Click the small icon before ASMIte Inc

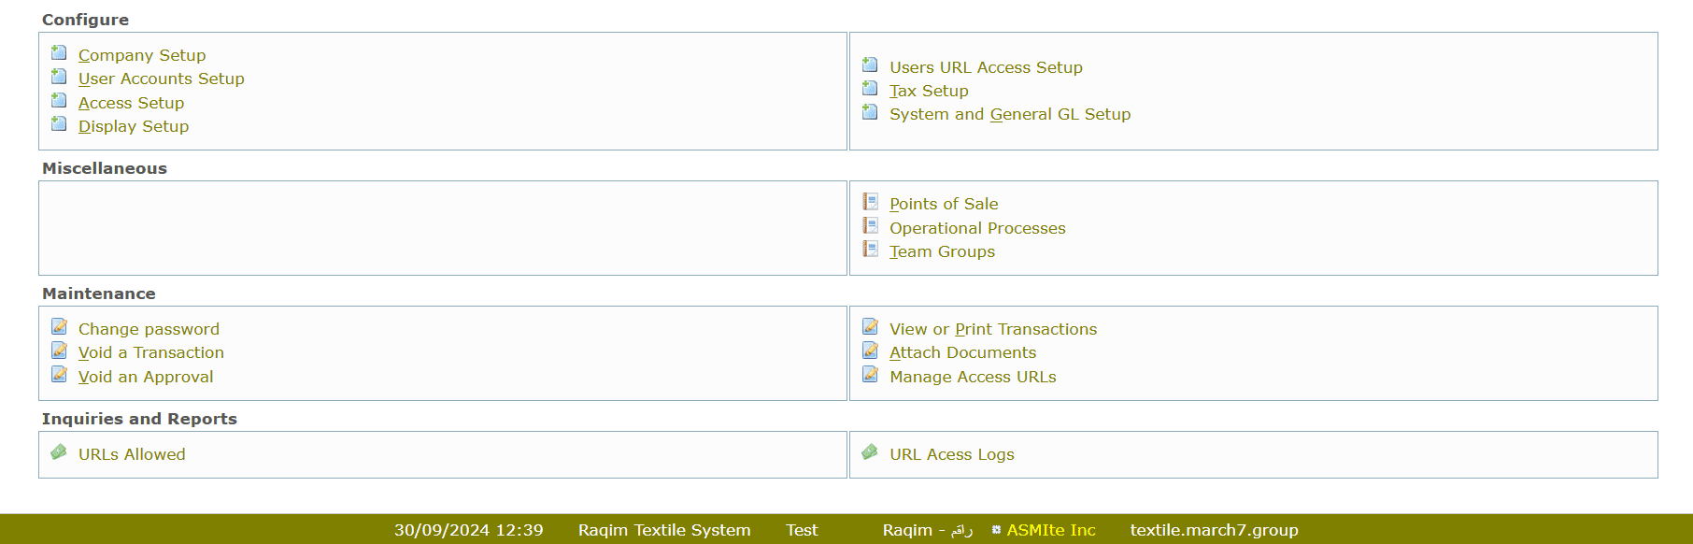(996, 530)
